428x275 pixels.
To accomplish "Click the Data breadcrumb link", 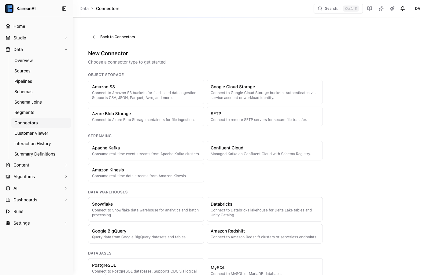I will point(84,9).
